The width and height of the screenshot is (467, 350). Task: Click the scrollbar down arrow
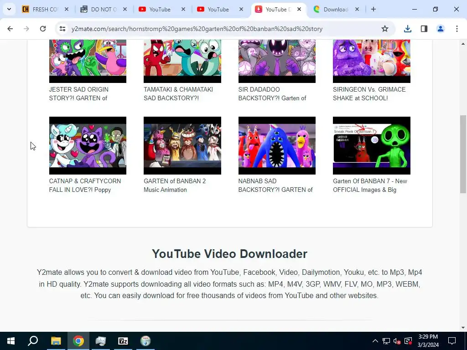[x=463, y=328]
